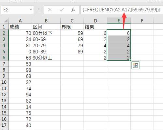
Task: Open the Insert Function fx dialog
Action: click(x=73, y=10)
